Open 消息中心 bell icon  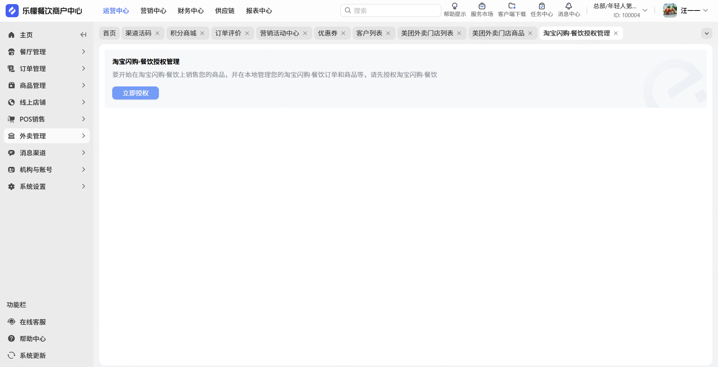coord(569,6)
